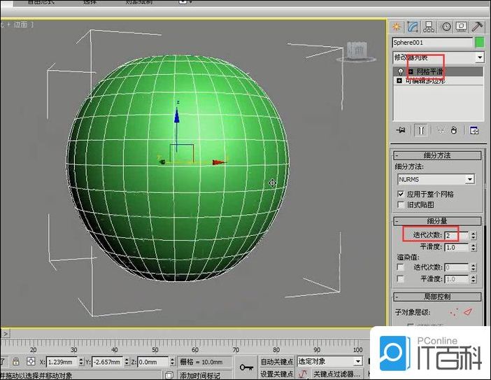Switch to the Modify panel tab

tap(413, 27)
